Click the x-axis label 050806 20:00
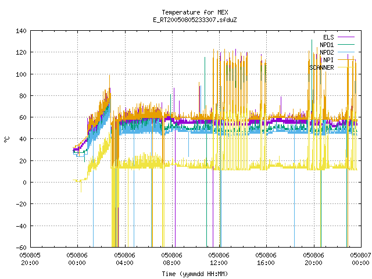This screenshot has height=279, width=372. click(x=314, y=259)
